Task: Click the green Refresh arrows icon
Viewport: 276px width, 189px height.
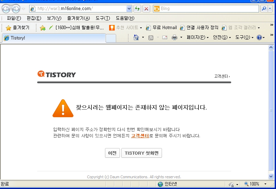Action: (x=137, y=9)
